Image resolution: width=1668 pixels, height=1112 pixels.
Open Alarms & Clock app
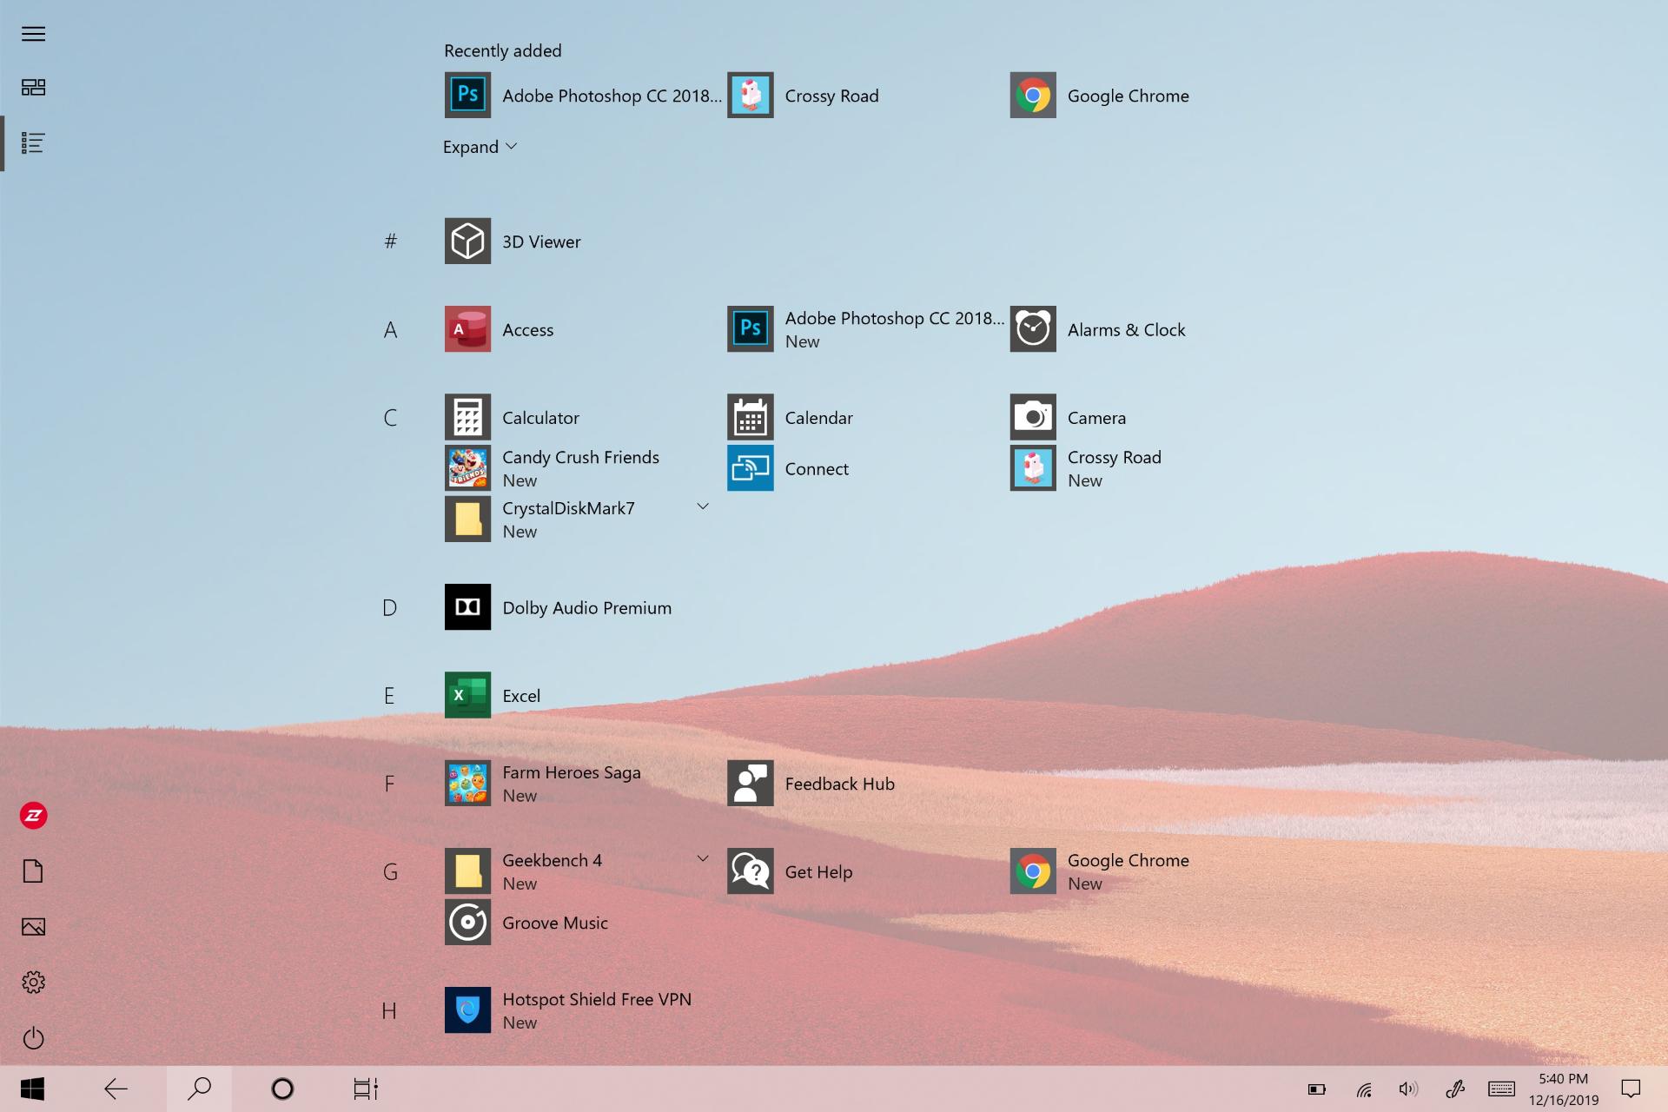1097,329
